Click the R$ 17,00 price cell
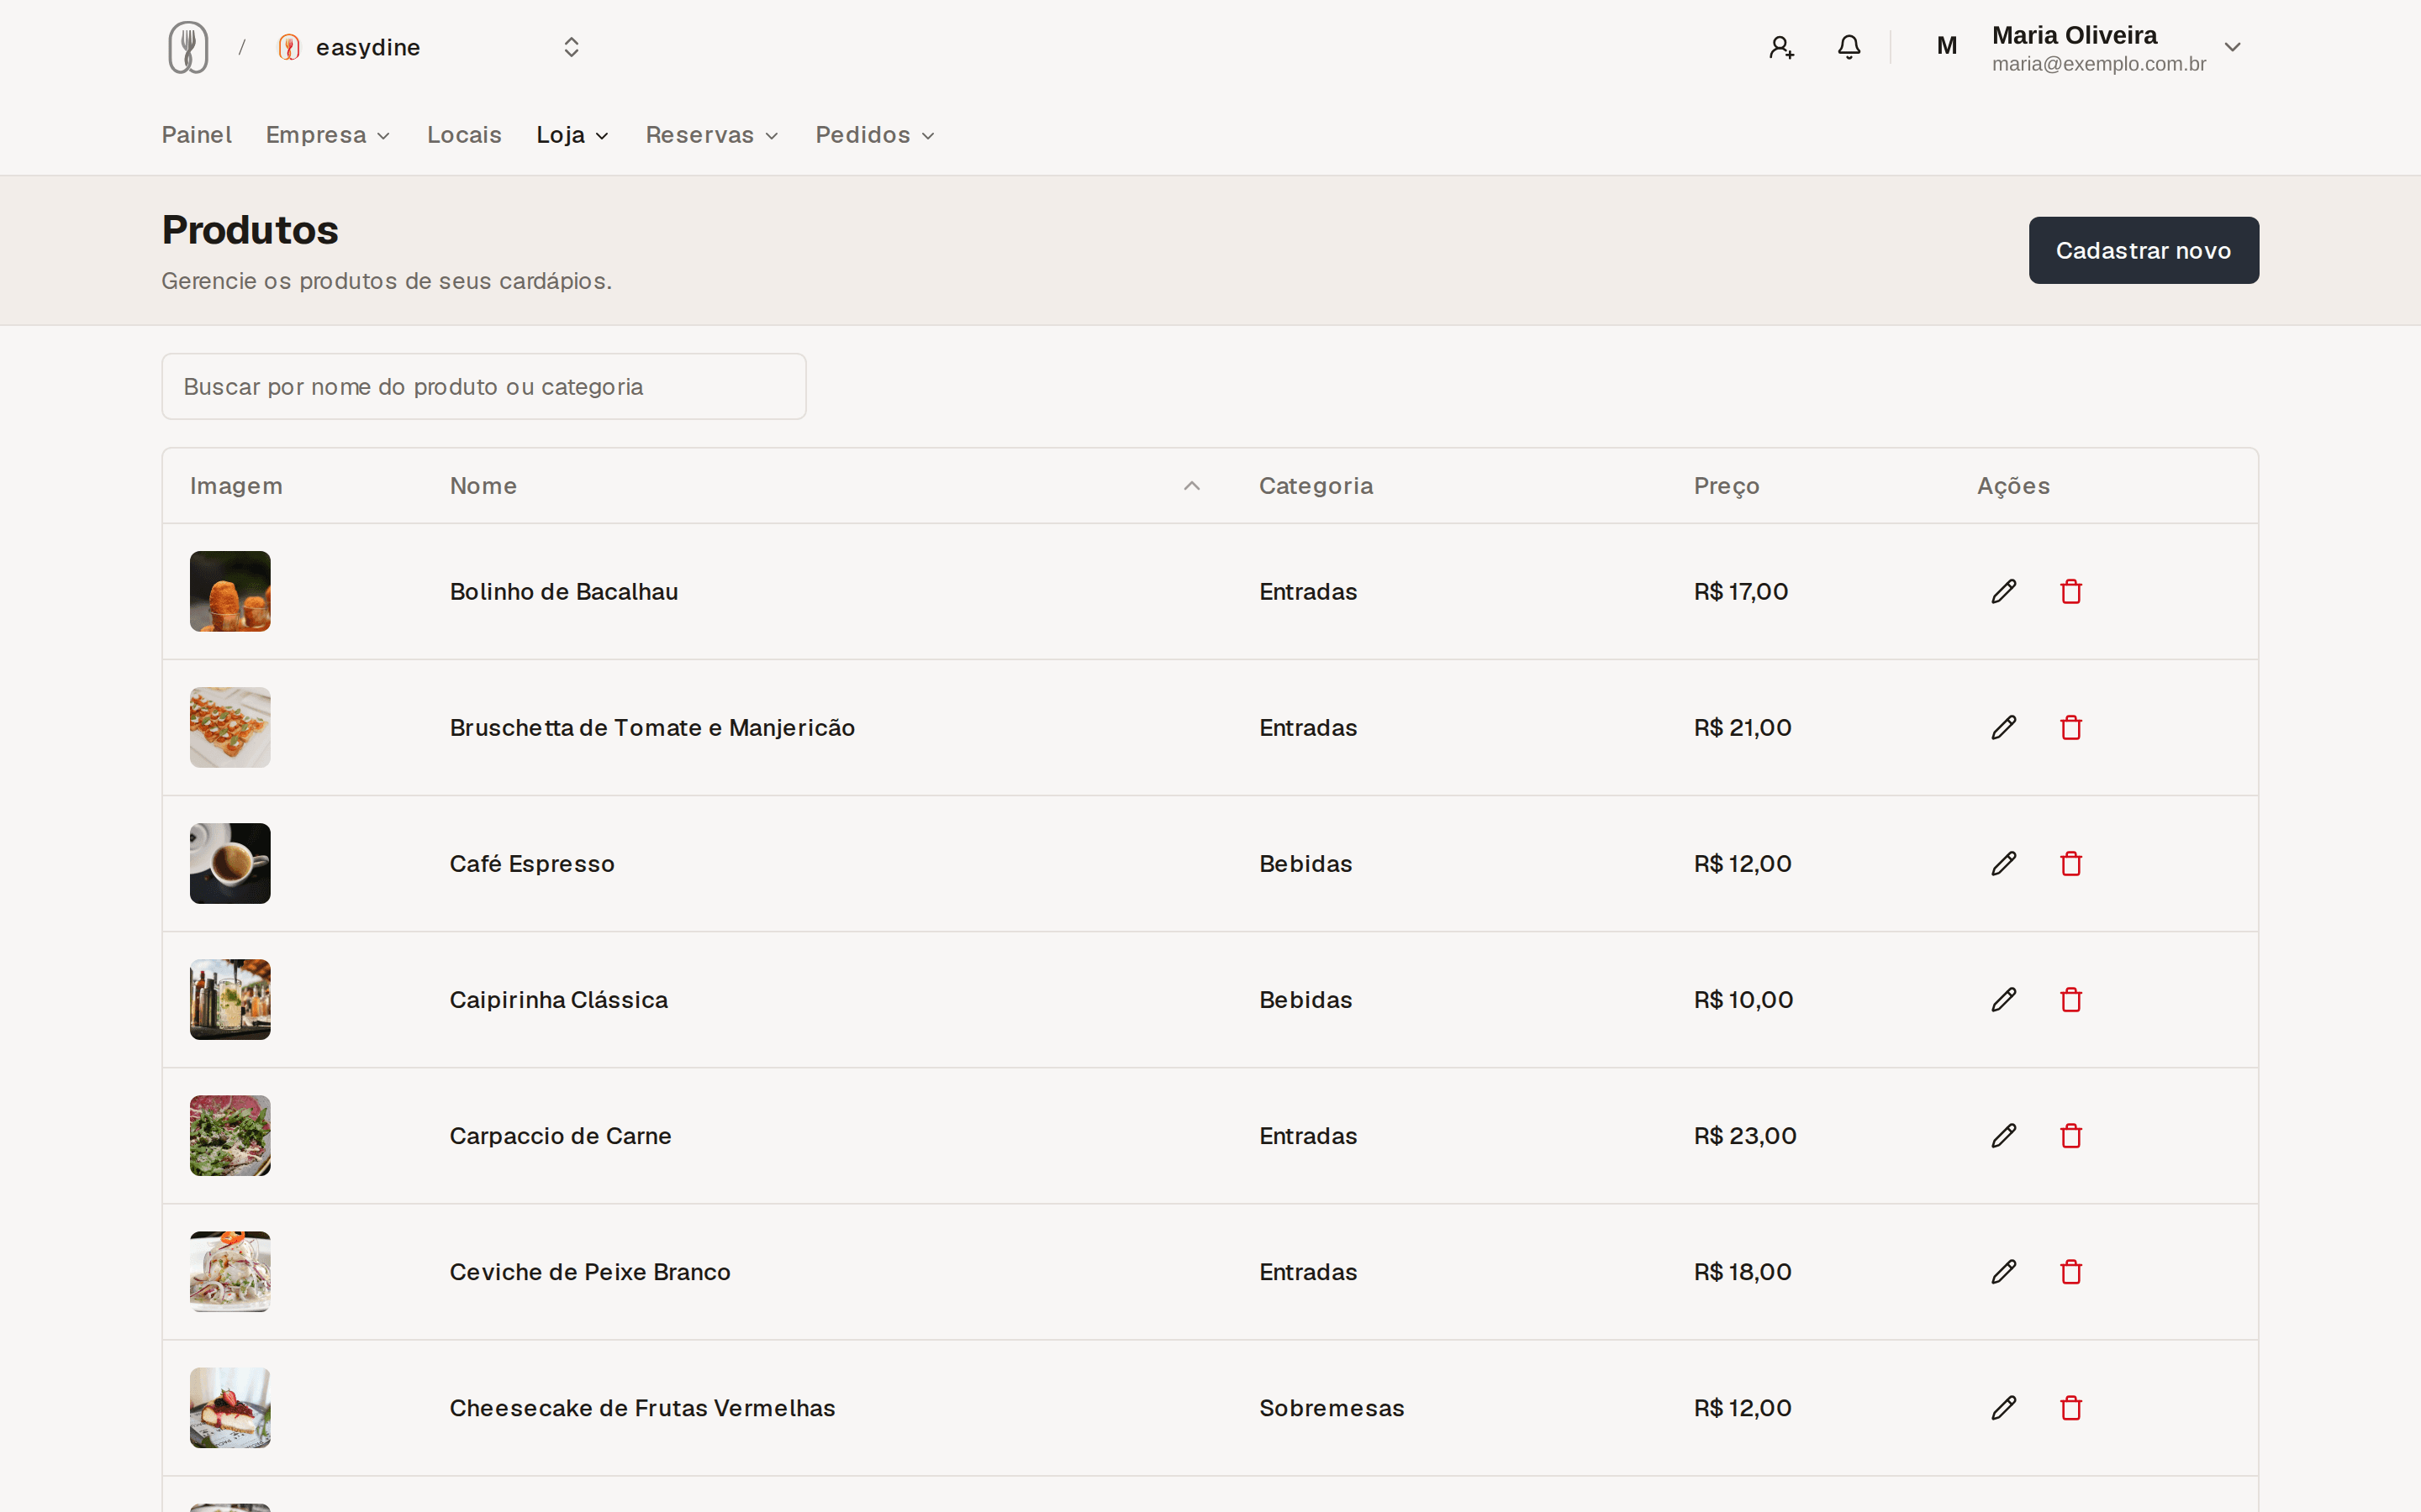The width and height of the screenshot is (2421, 1512). coord(1741,591)
